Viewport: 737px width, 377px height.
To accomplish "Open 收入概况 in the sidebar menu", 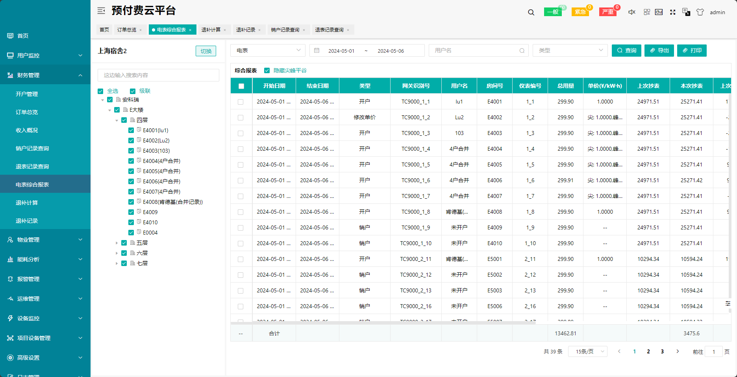I will [x=27, y=130].
